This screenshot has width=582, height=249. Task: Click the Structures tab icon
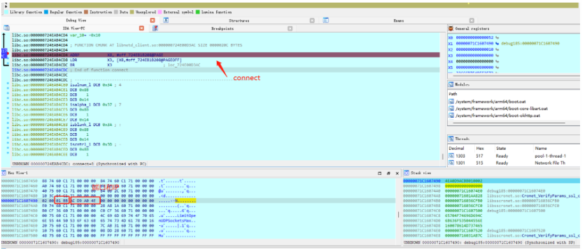click(x=166, y=21)
